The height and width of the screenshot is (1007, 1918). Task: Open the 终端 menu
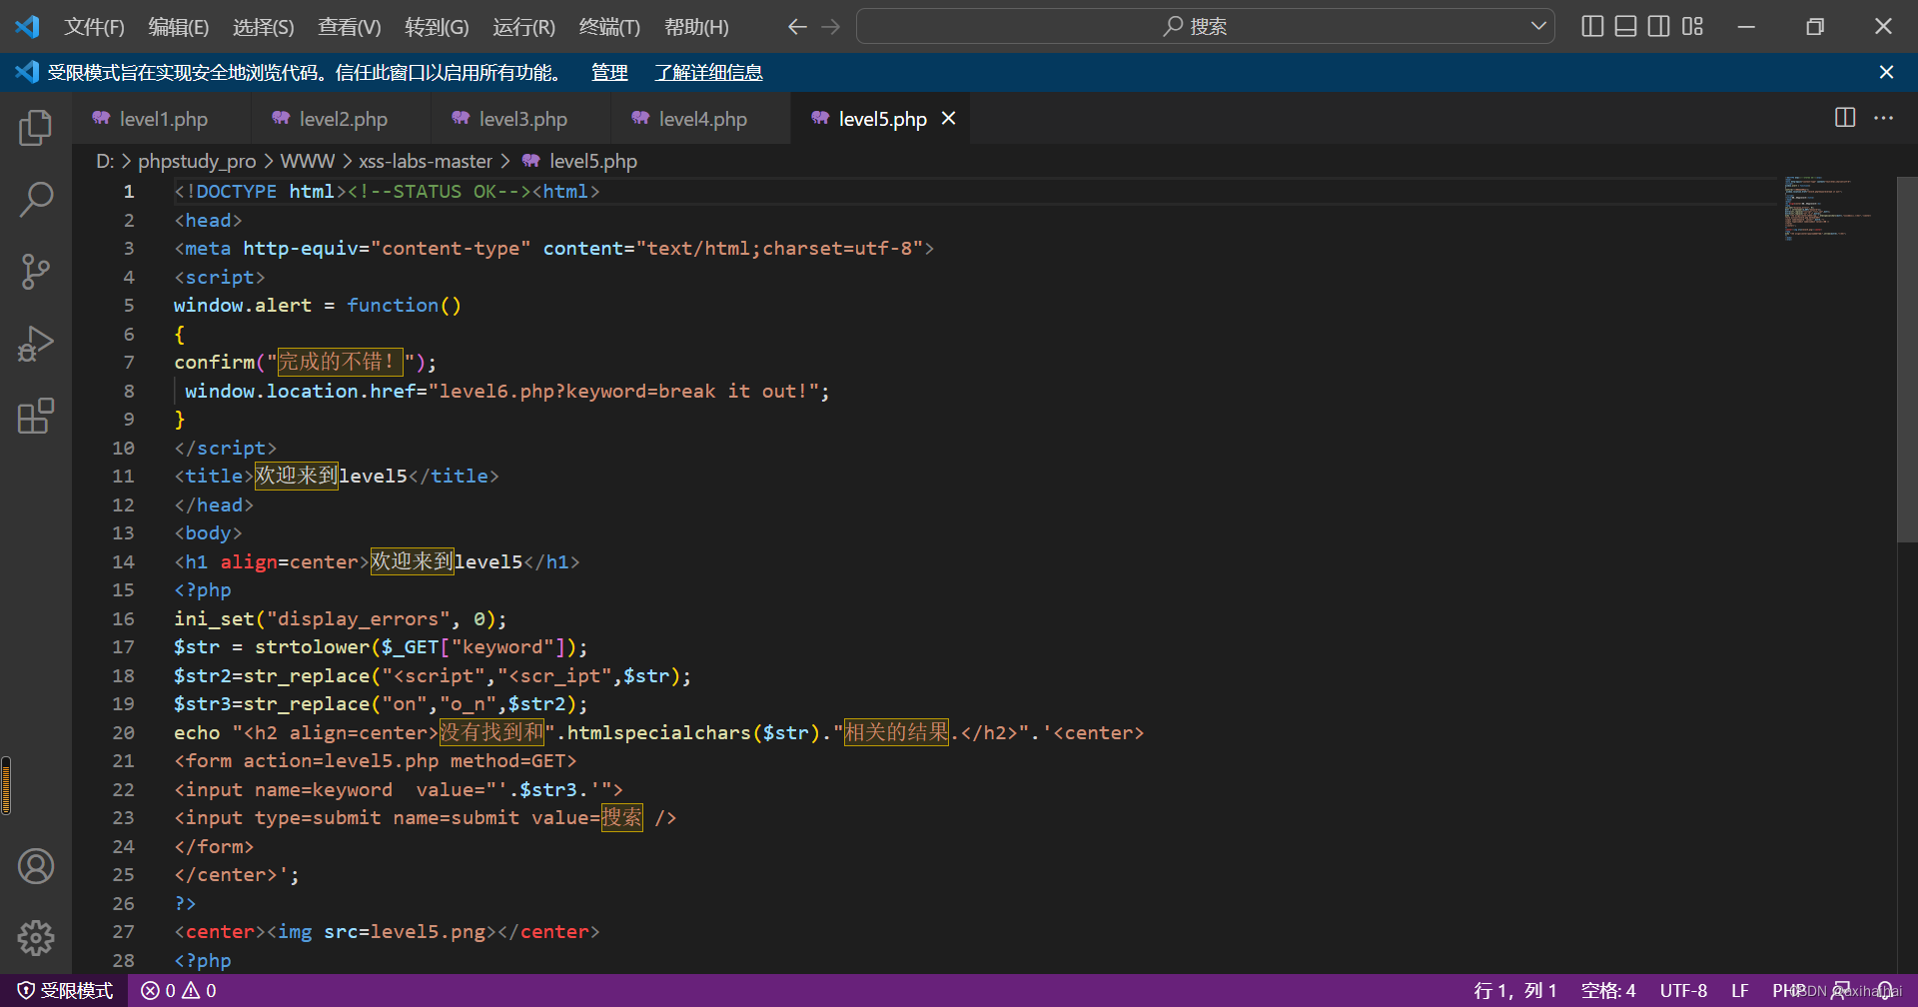[x=609, y=27]
